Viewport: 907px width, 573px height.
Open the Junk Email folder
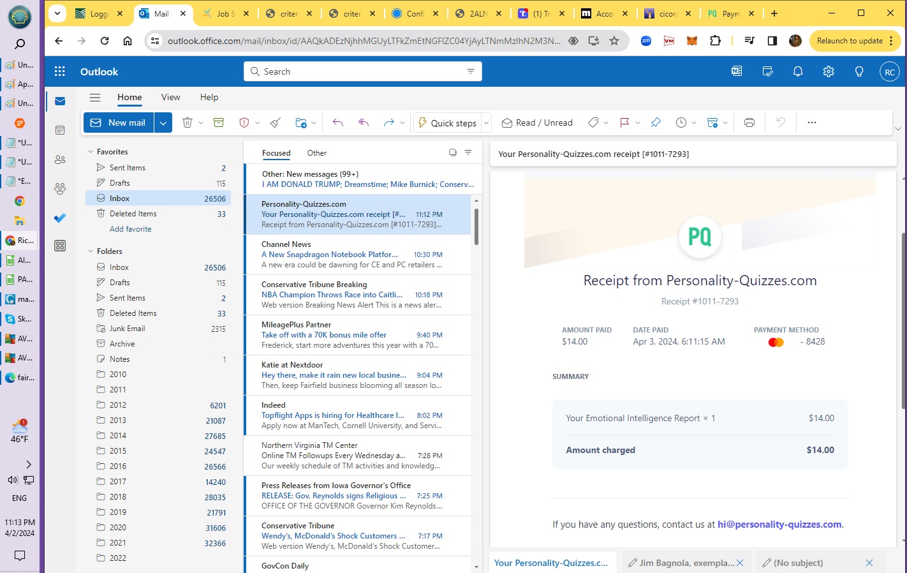point(158,329)
